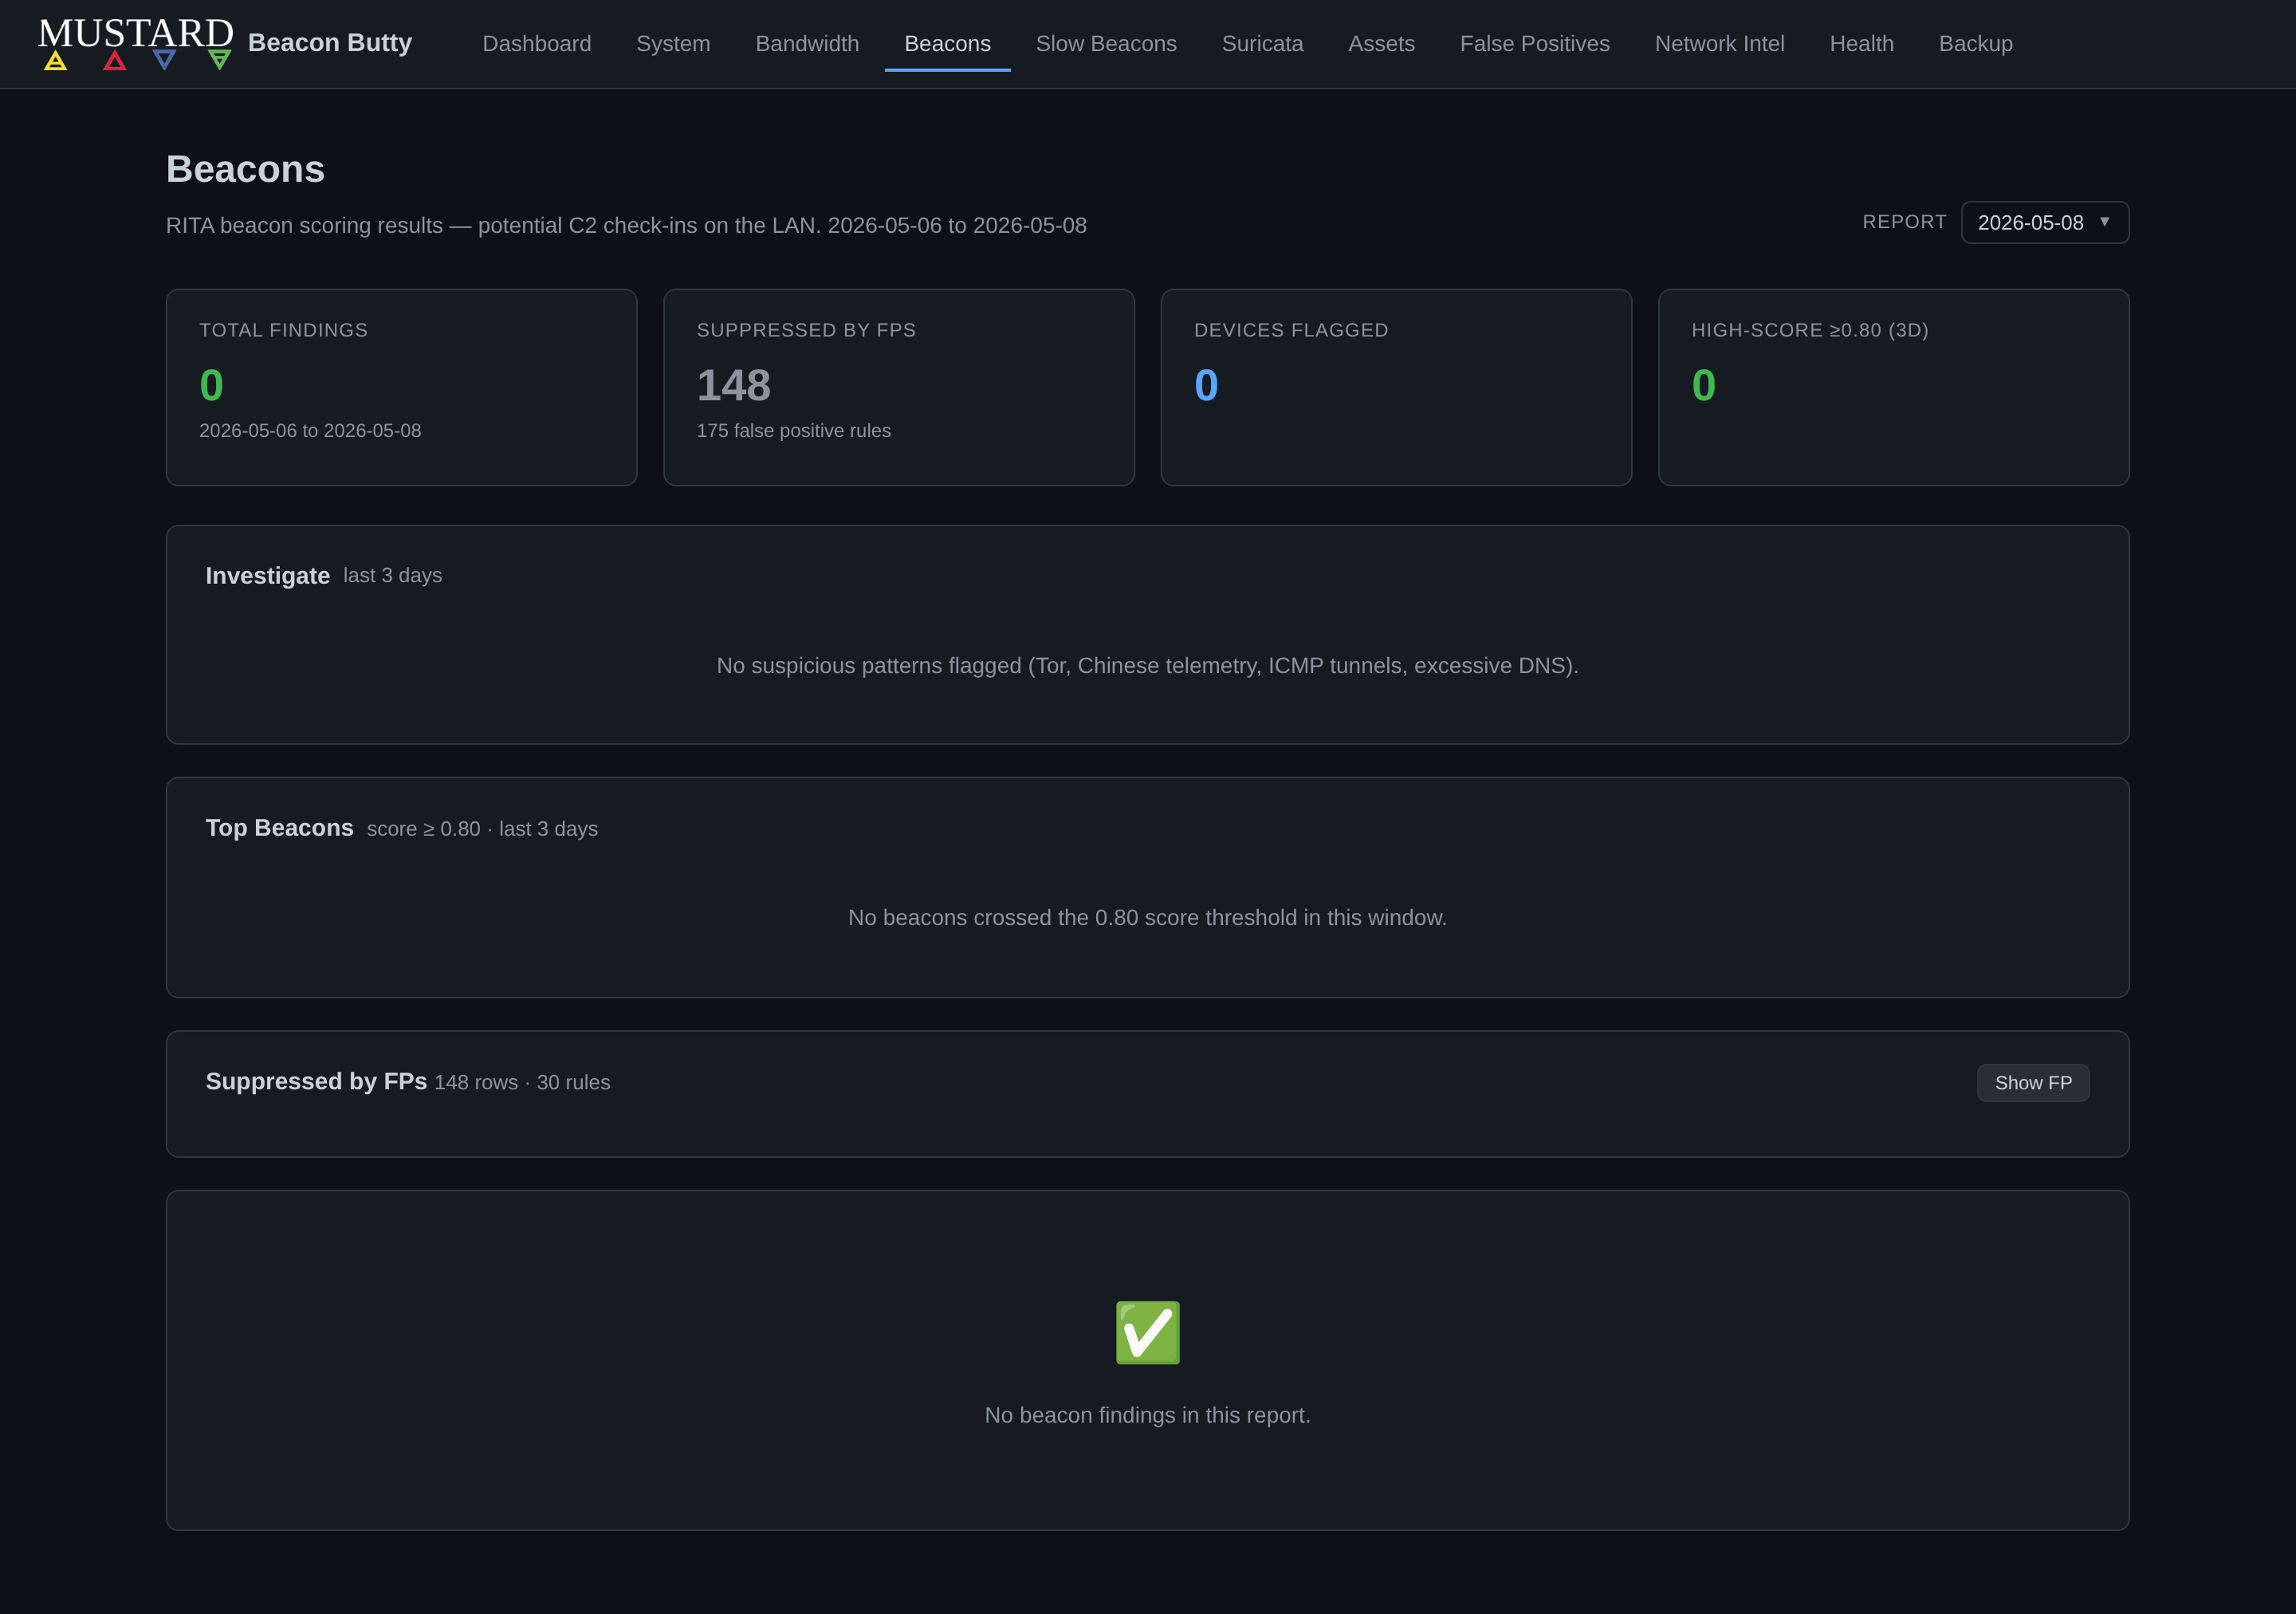Select the Beacons tab
2296x1614 pixels.
(947, 44)
